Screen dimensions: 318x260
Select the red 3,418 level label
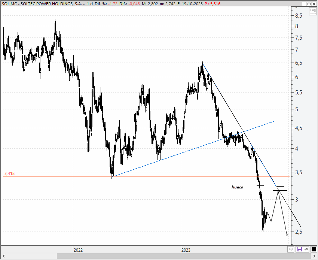click(9, 173)
